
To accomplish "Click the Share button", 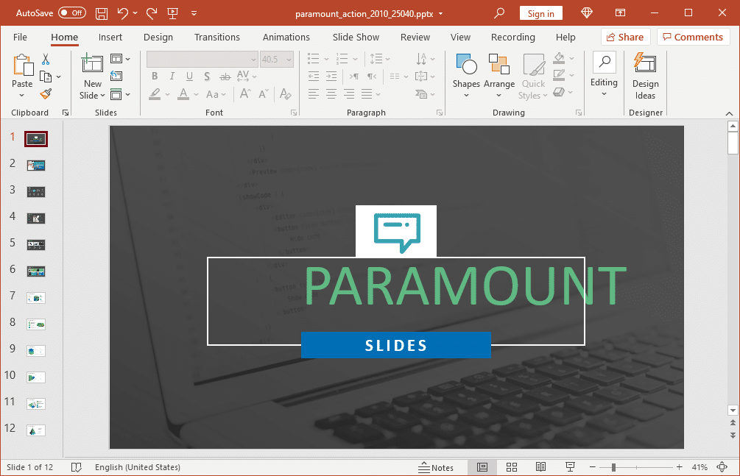I will tap(624, 37).
